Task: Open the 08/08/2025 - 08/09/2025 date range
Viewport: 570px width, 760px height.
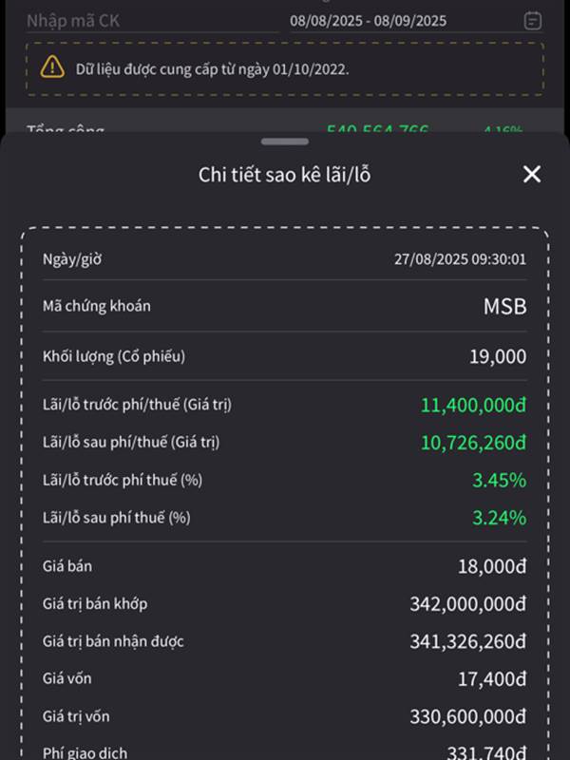Action: tap(368, 21)
